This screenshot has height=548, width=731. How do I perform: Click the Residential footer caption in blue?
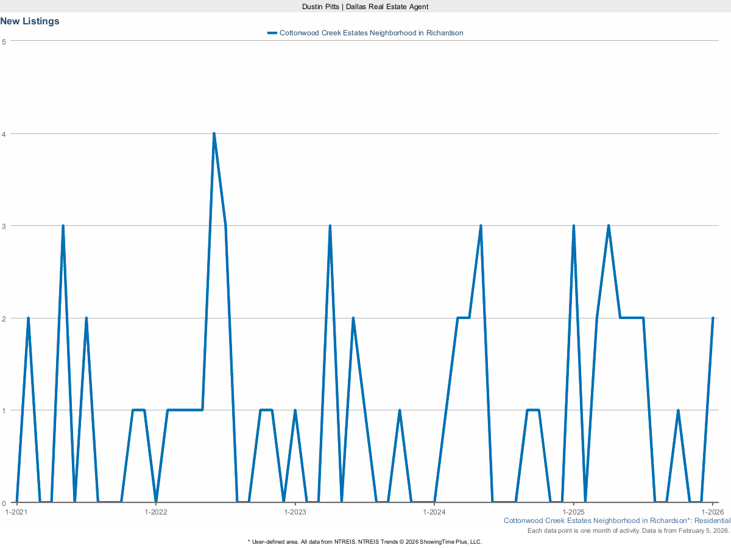coord(616,521)
